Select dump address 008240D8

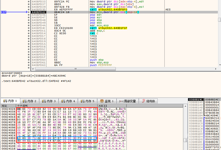8,138
